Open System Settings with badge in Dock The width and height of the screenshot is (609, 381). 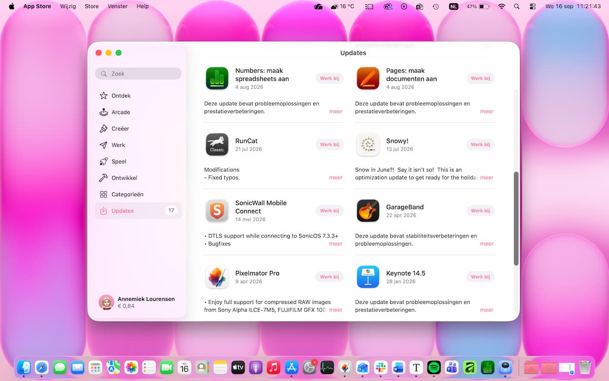(310, 367)
